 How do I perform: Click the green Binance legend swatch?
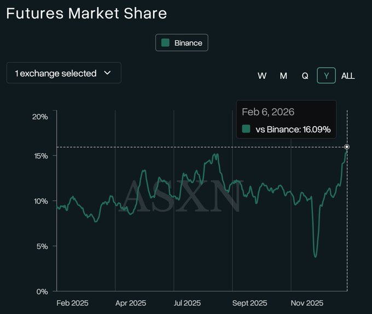[165, 43]
